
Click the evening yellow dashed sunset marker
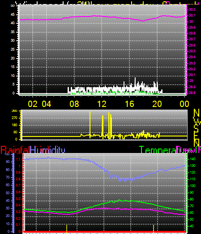click(154, 229)
